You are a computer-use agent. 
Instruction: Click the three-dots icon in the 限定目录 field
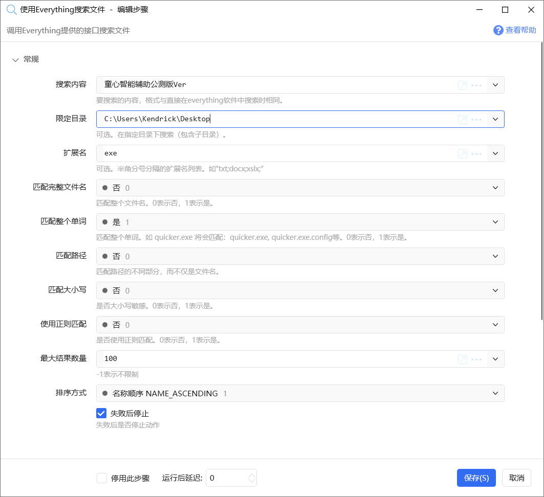pos(476,120)
